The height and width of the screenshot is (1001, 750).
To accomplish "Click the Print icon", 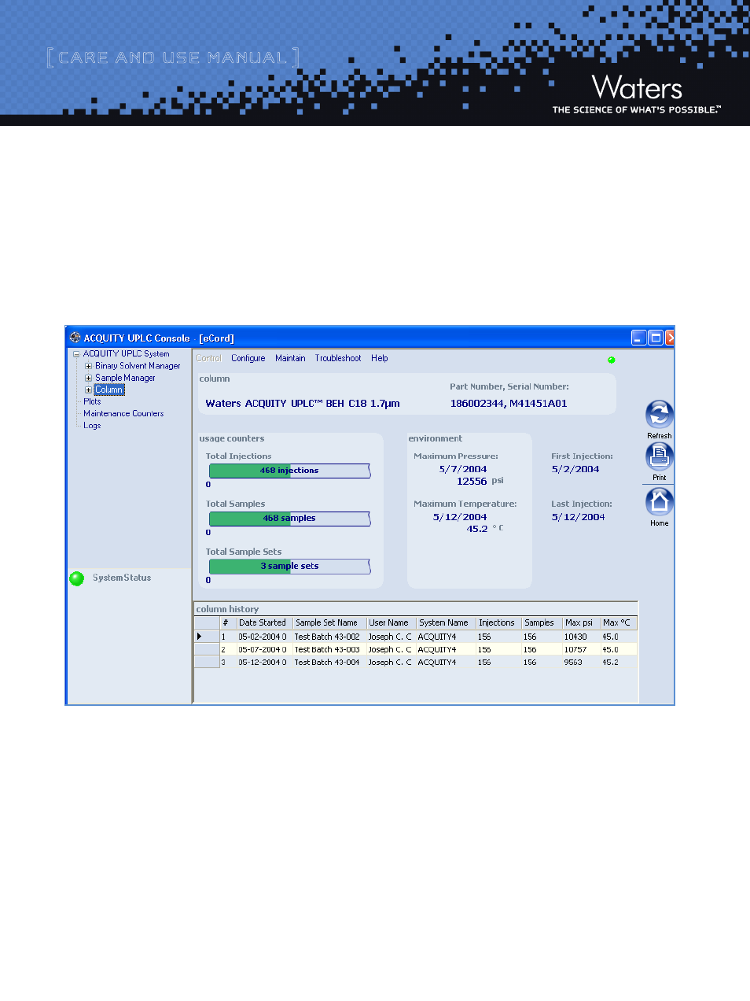I will (x=659, y=456).
